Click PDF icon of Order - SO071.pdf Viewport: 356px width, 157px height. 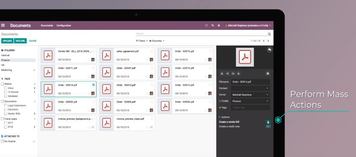(48, 72)
